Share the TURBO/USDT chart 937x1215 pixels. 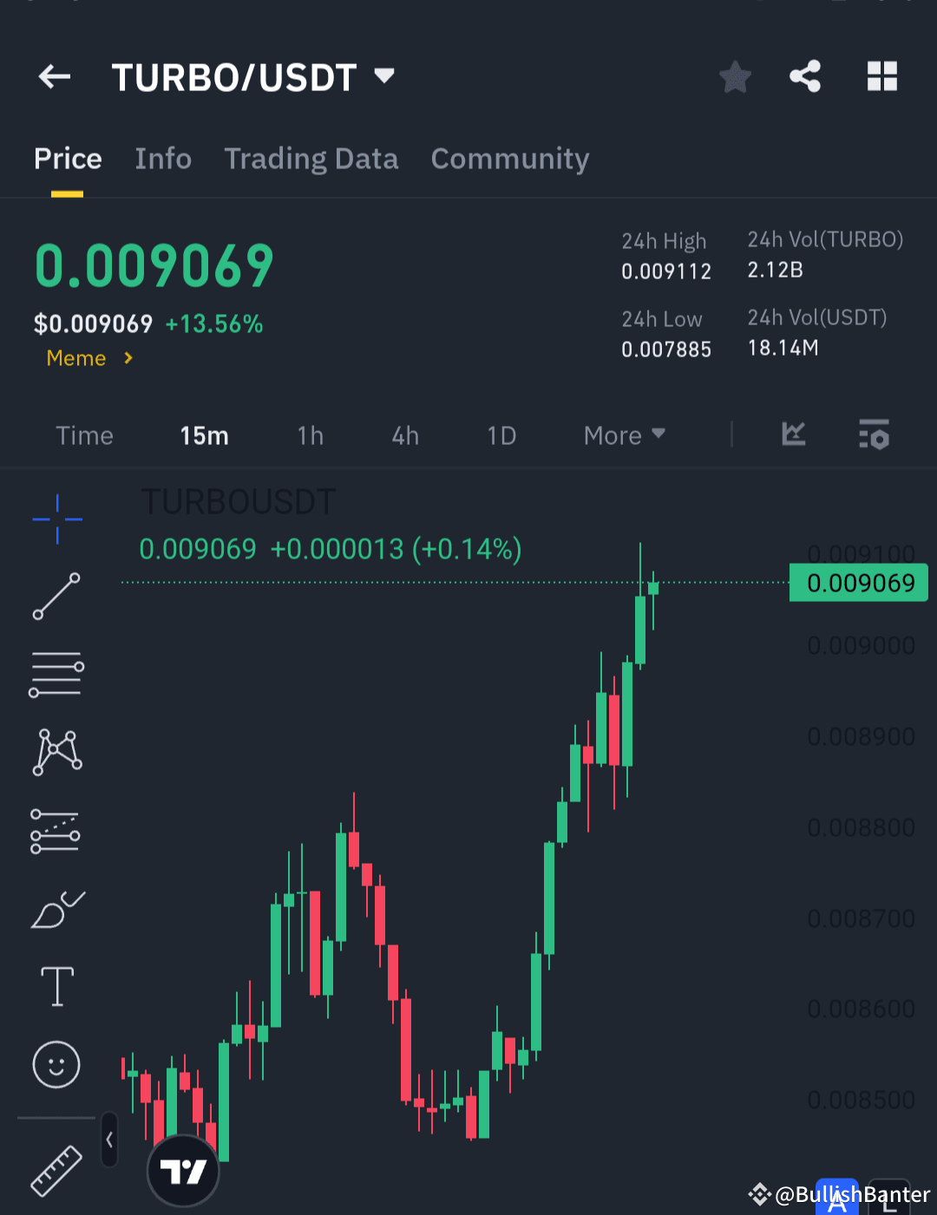tap(805, 76)
